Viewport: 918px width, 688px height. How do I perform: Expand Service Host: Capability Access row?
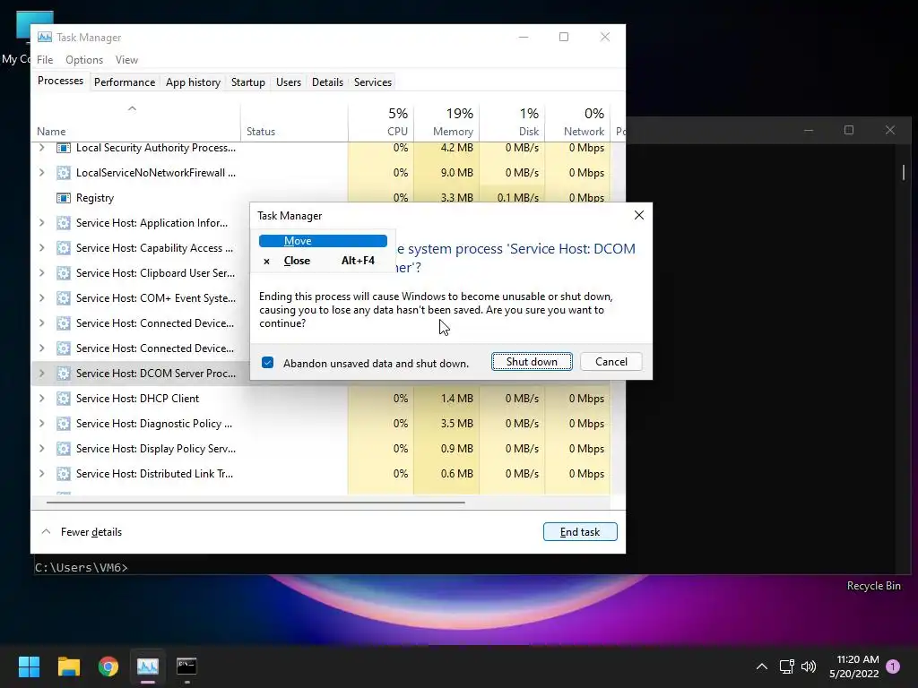coord(41,248)
